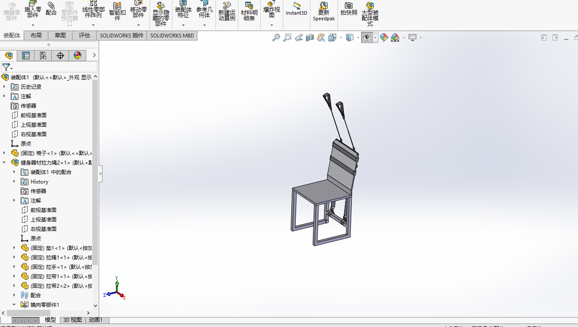The image size is (578, 327).
Task: Open the 材料明细表 bill of materials
Action: tap(249, 12)
